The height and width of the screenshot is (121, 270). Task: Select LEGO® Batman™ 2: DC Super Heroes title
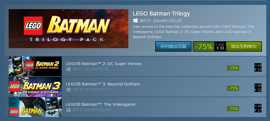pos(104,64)
